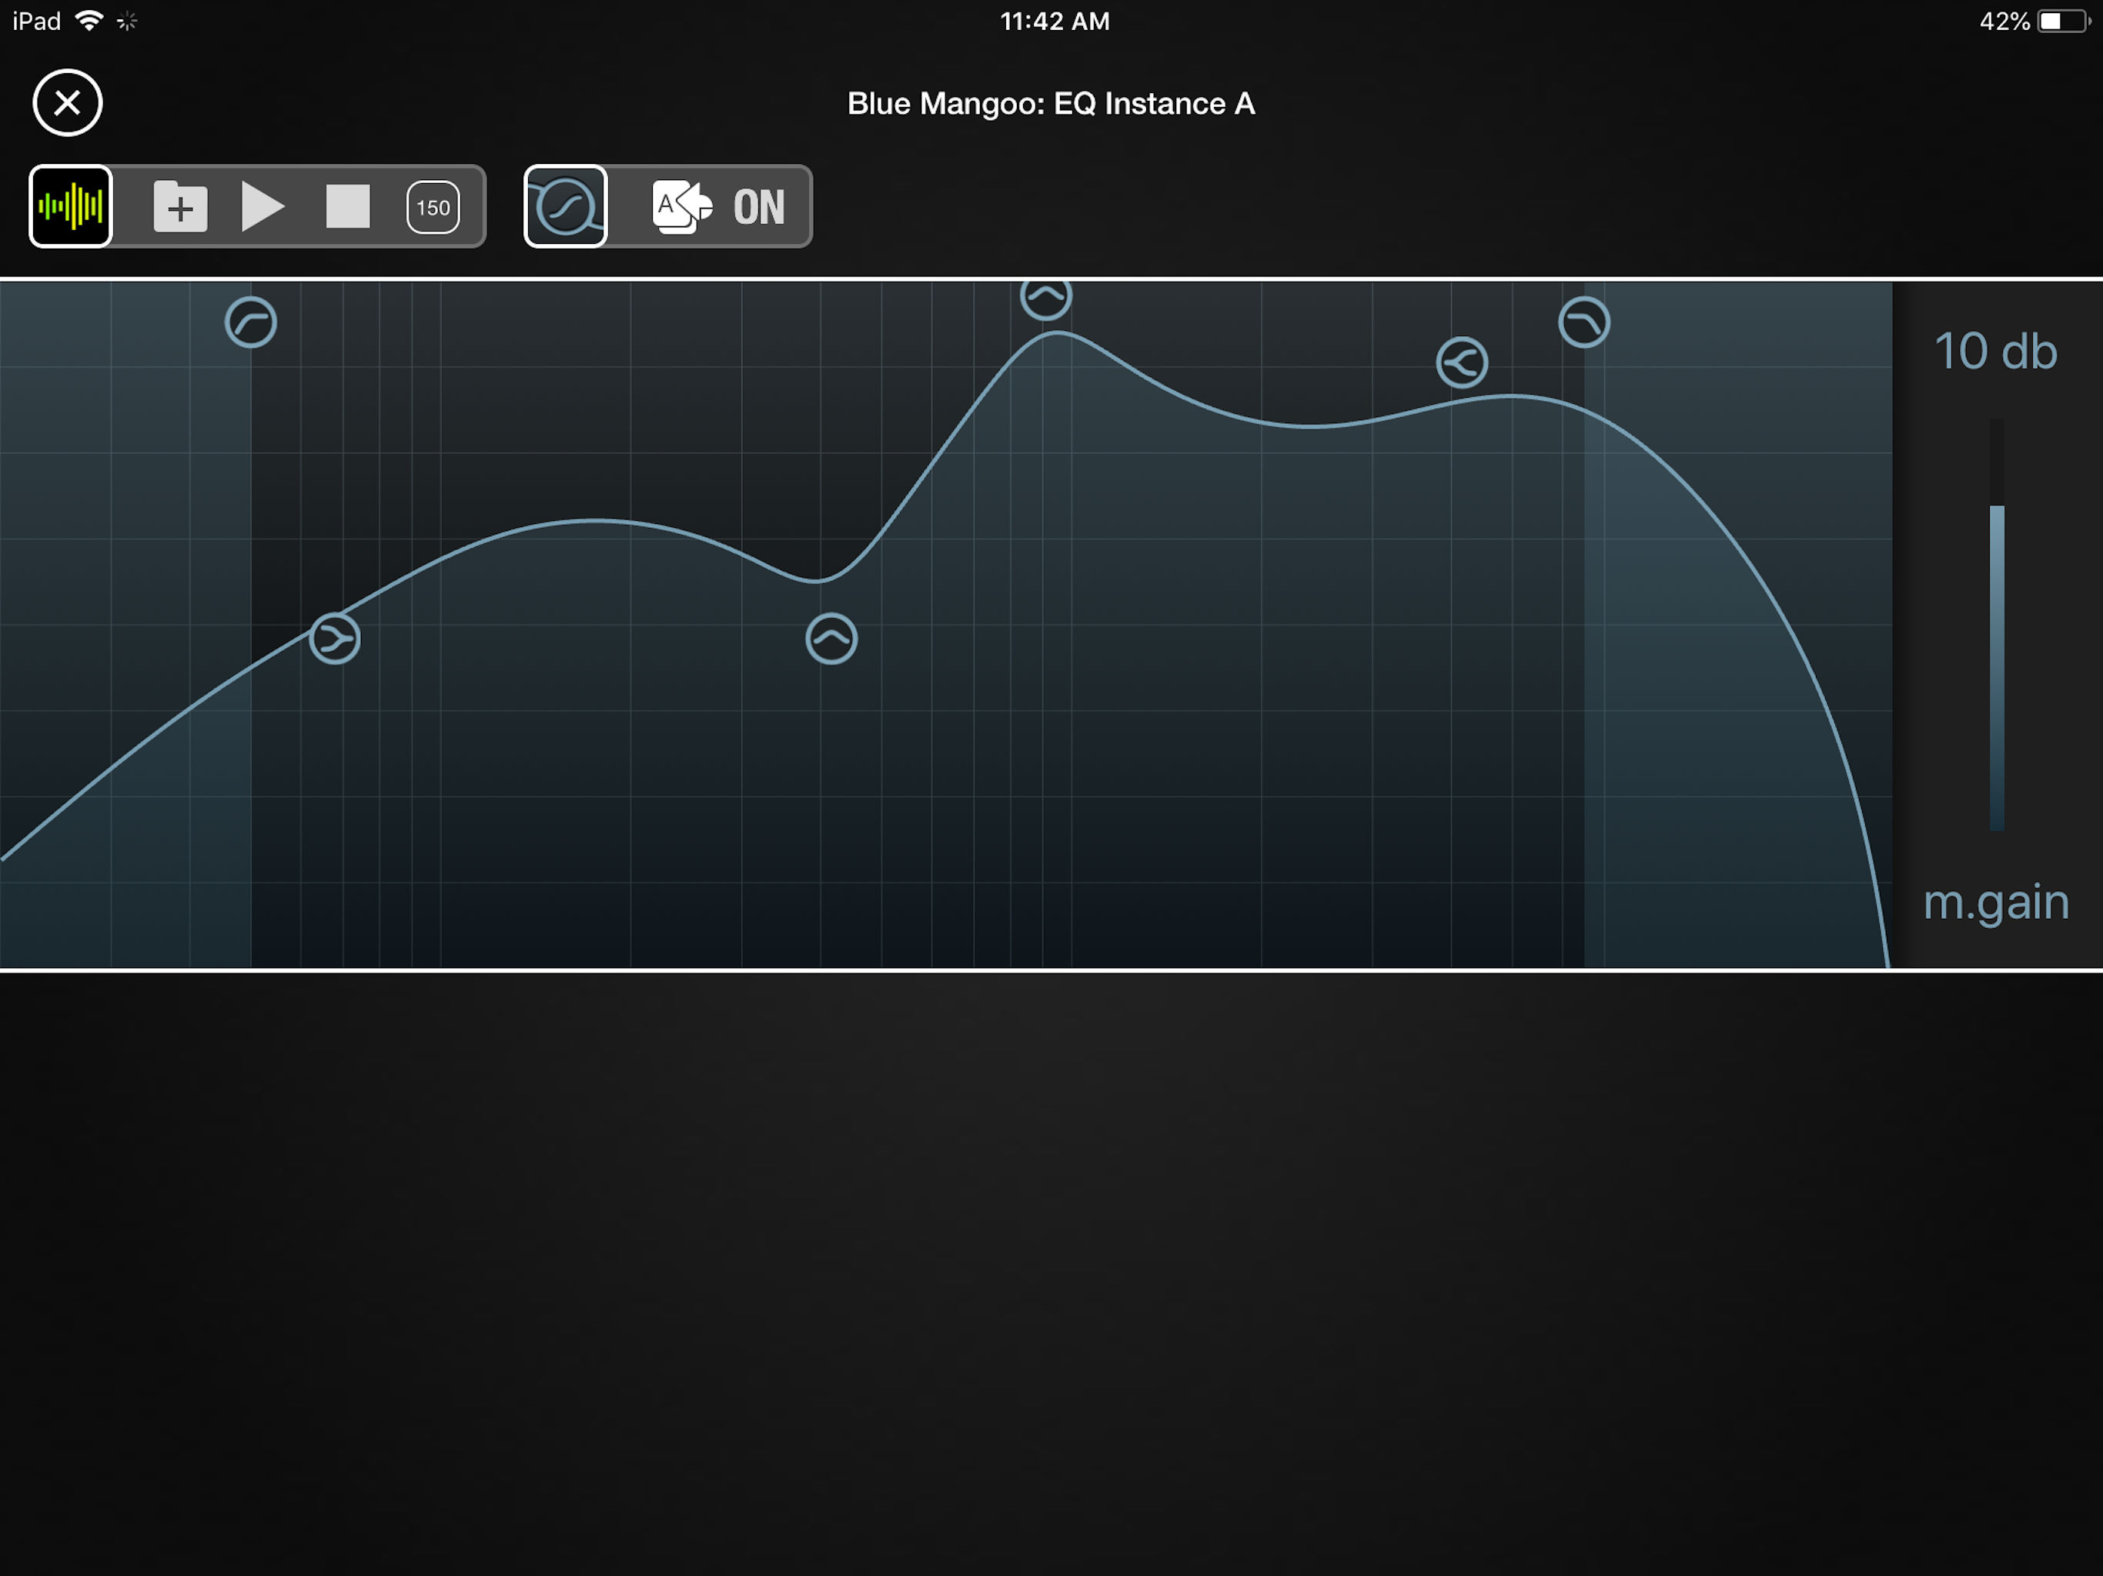2103x1576 pixels.
Task: Open the 150 tempo setting
Action: coord(433,206)
